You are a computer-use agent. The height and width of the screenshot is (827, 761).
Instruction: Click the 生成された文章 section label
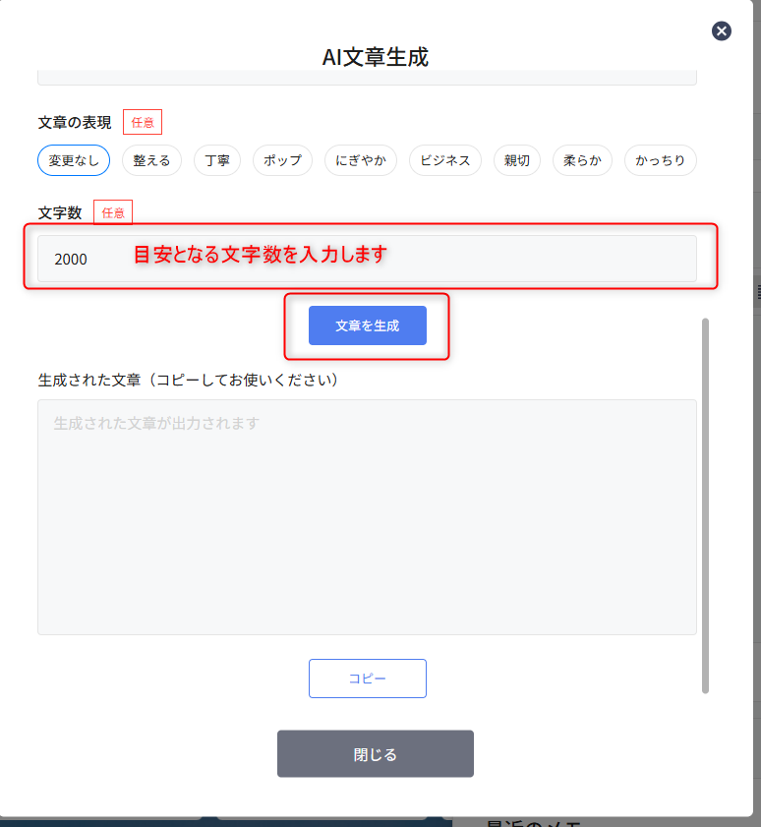188,380
